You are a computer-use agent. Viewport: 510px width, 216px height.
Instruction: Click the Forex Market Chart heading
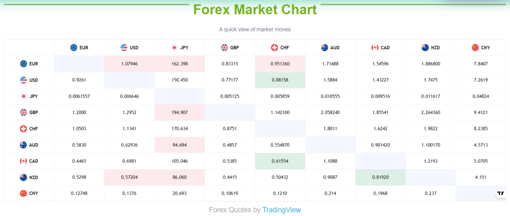255,10
